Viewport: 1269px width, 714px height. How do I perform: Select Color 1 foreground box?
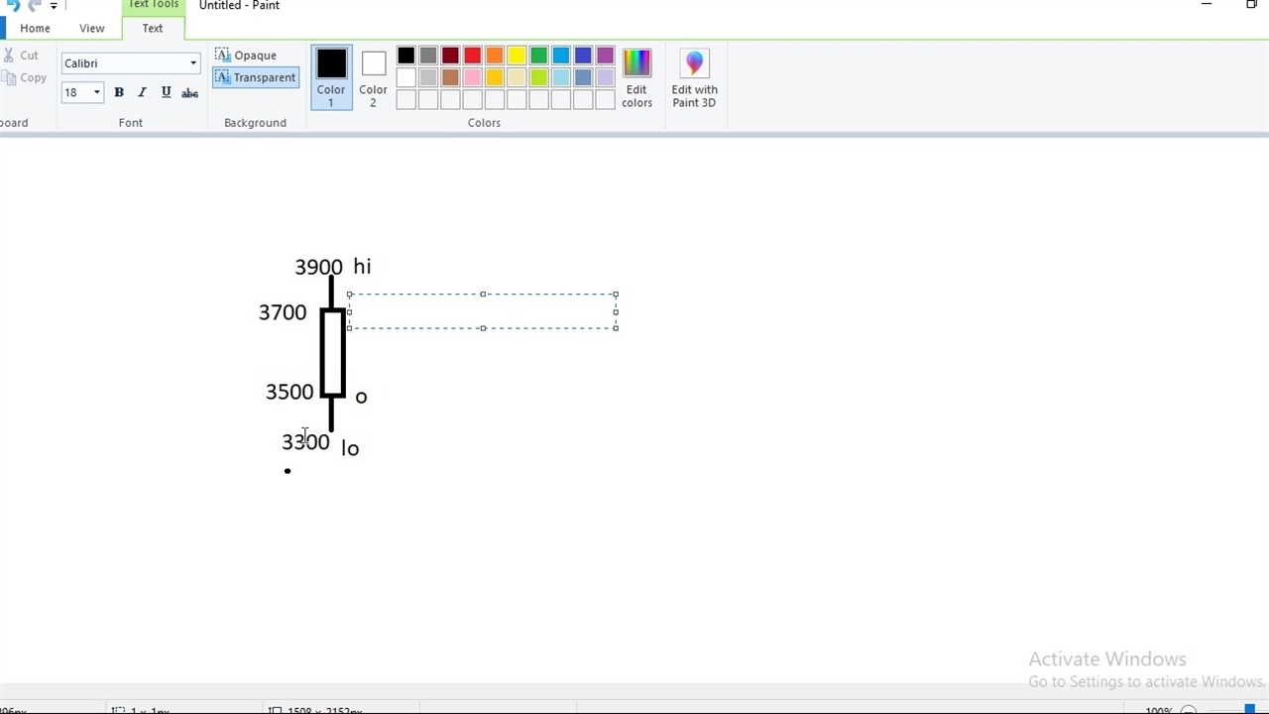(331, 76)
